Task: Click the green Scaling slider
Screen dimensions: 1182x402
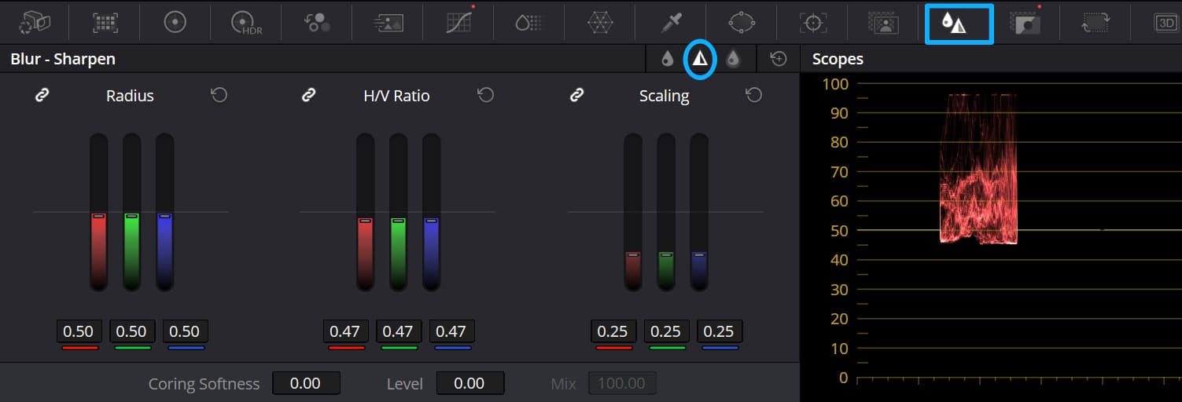Action: (x=666, y=212)
